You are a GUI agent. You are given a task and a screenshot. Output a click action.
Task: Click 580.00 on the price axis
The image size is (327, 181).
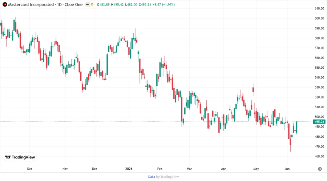point(319,38)
